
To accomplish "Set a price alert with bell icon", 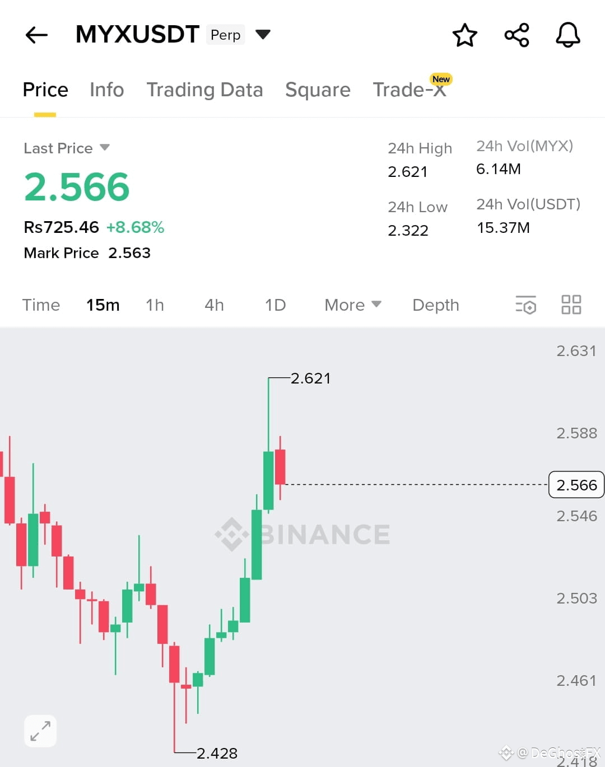I will coord(567,35).
